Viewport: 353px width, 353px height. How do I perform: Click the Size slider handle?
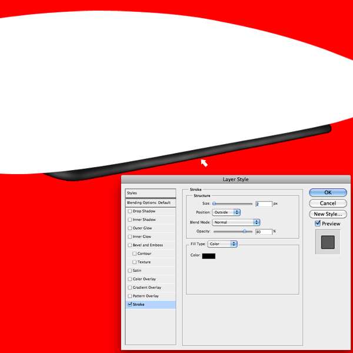(x=214, y=204)
